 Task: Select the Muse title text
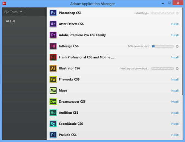click(x=63, y=90)
